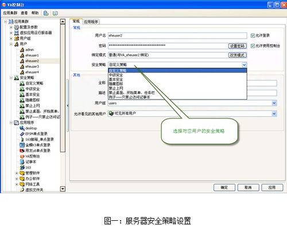Collapse the 应用集群 root node
This screenshot has width=287, height=226.
(6, 21)
